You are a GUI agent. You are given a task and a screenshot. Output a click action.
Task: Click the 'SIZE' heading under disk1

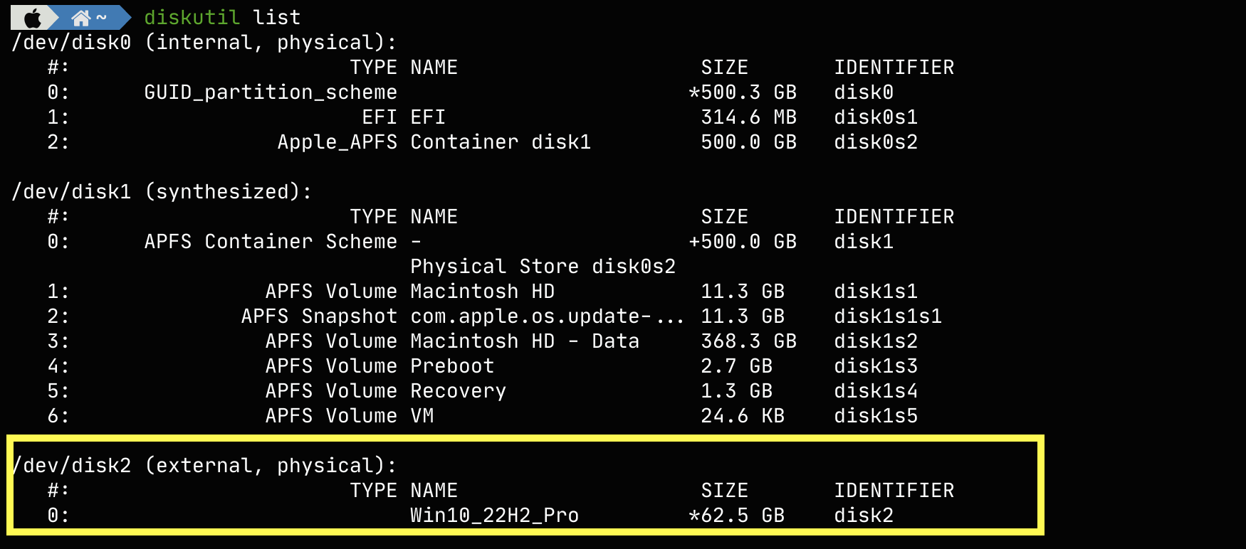click(725, 217)
